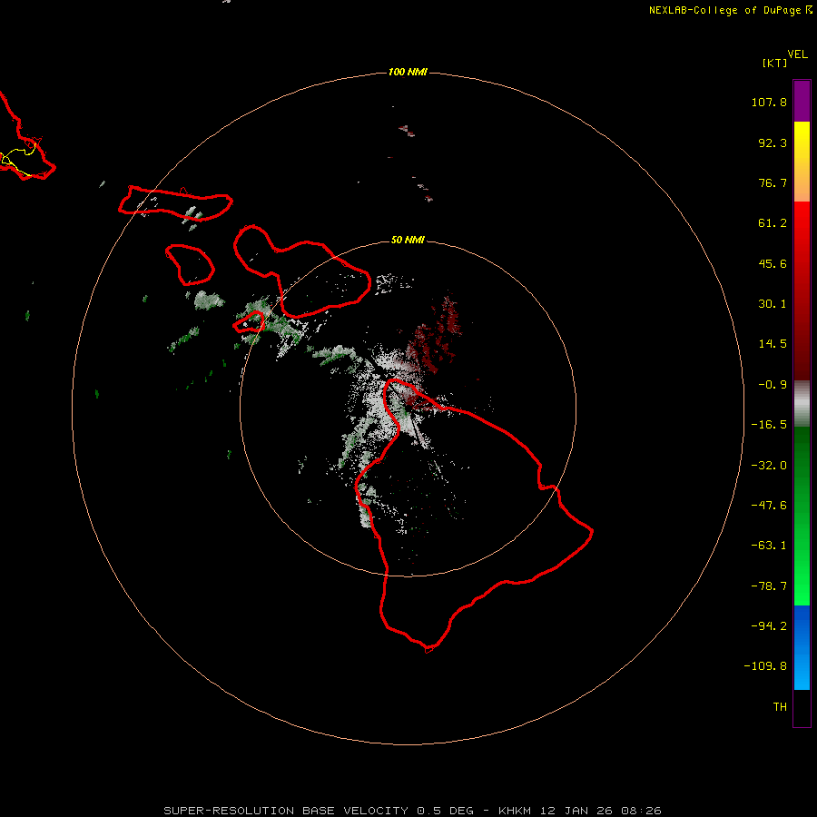The height and width of the screenshot is (817, 817).
Task: Click the -63.1 velocity scale value
Action: click(769, 546)
